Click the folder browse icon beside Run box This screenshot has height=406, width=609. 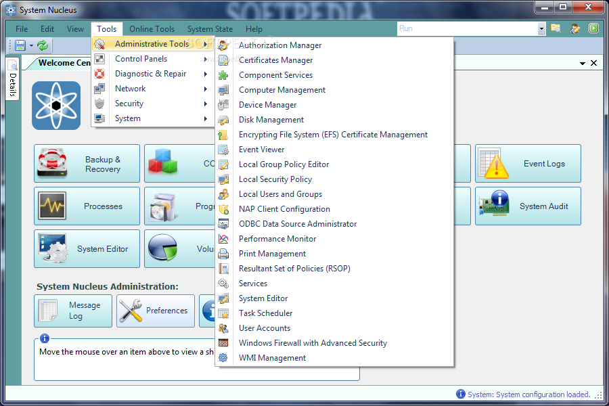[556, 28]
